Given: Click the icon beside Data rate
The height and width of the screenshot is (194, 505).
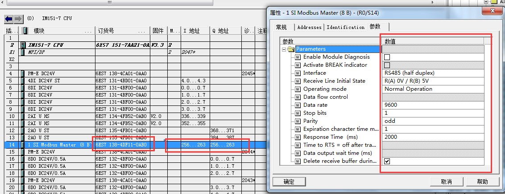Looking at the screenshot, I should (x=298, y=105).
